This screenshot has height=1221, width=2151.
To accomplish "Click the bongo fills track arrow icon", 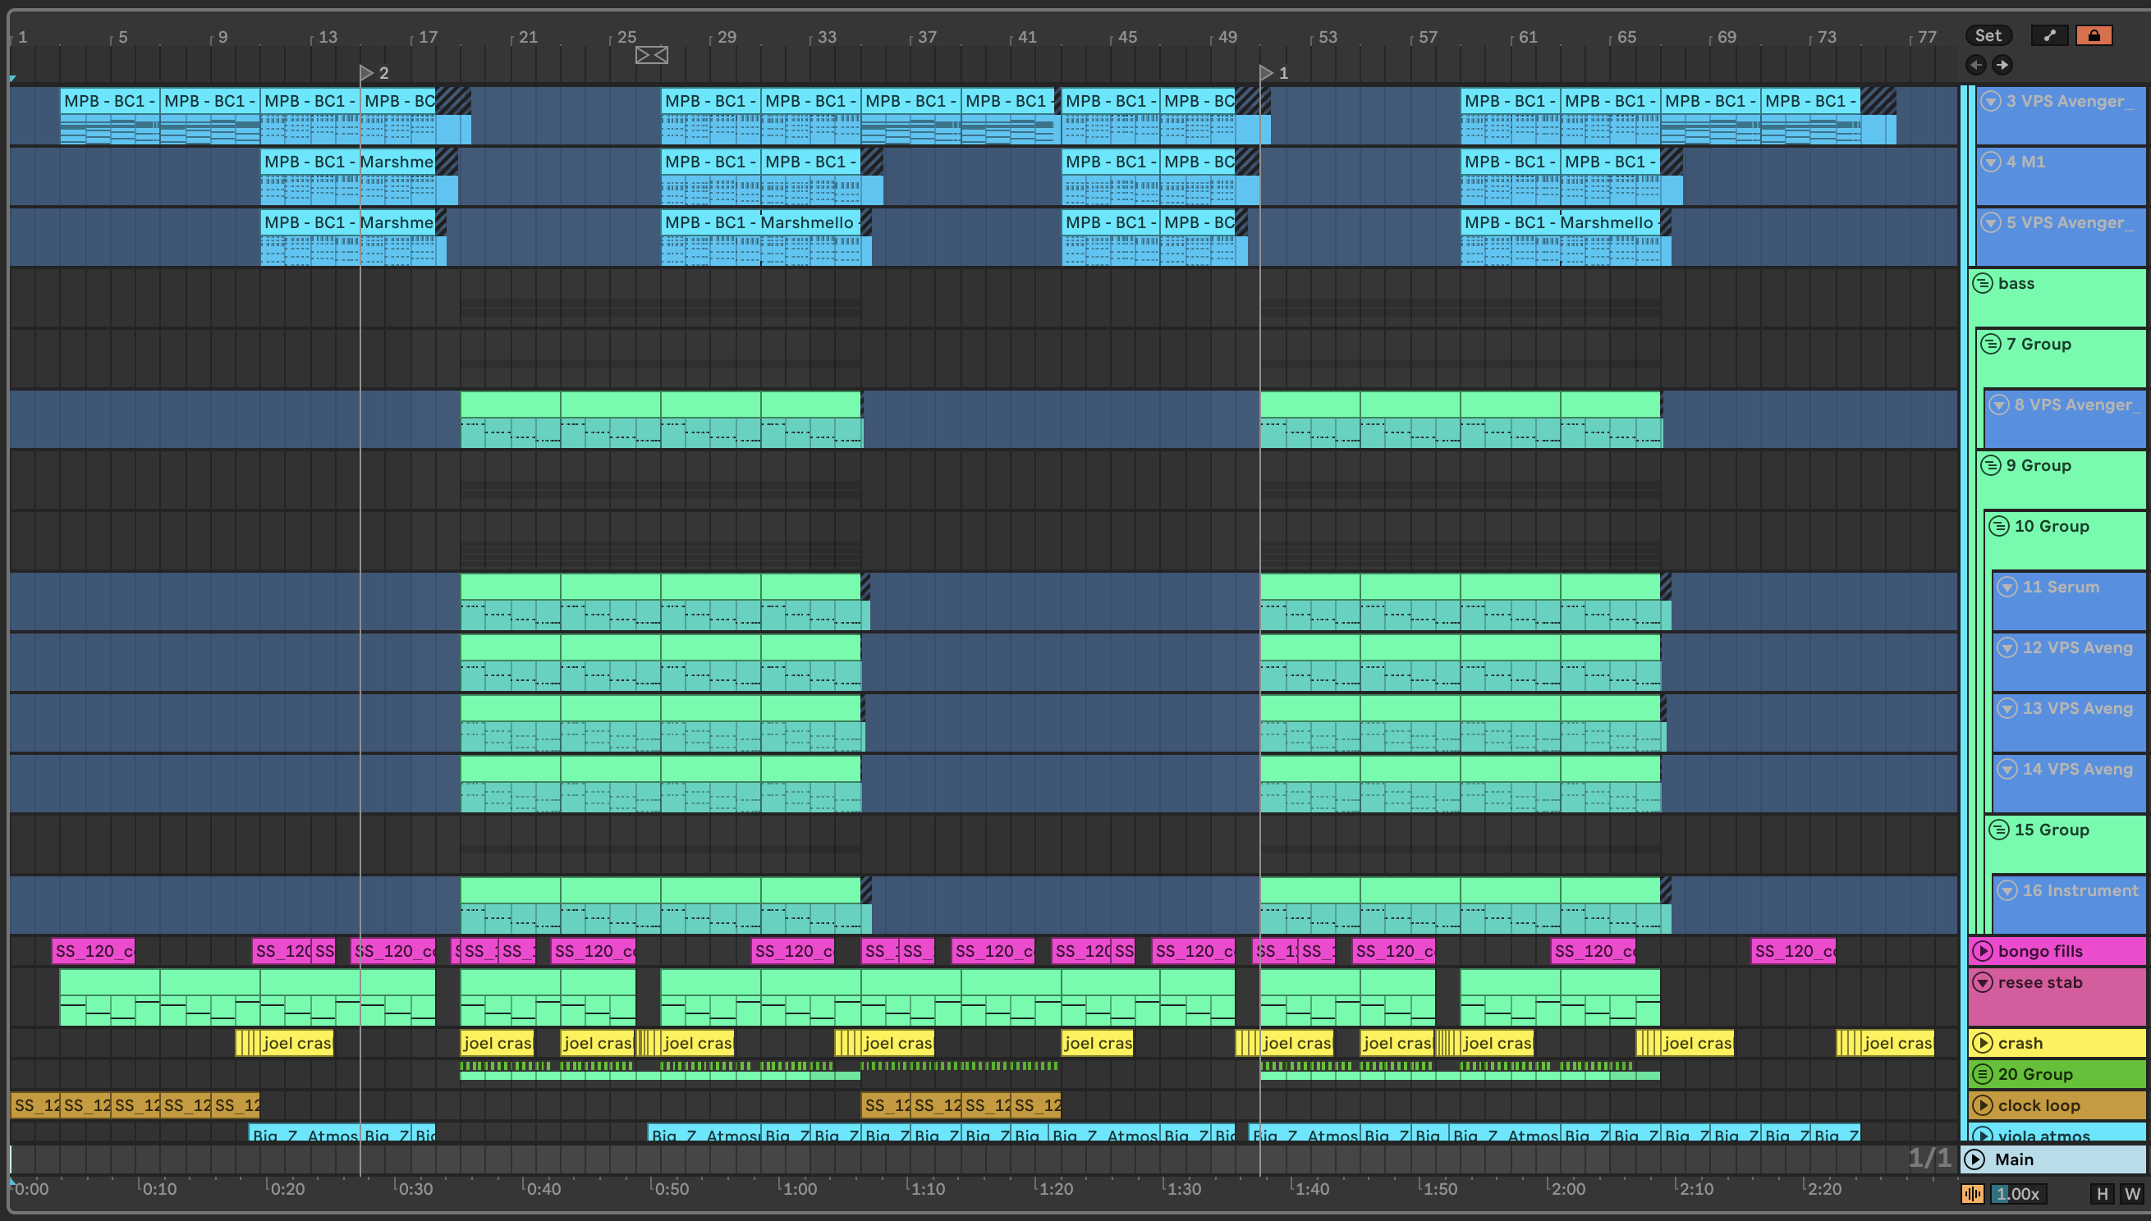I will pyautogui.click(x=1983, y=951).
